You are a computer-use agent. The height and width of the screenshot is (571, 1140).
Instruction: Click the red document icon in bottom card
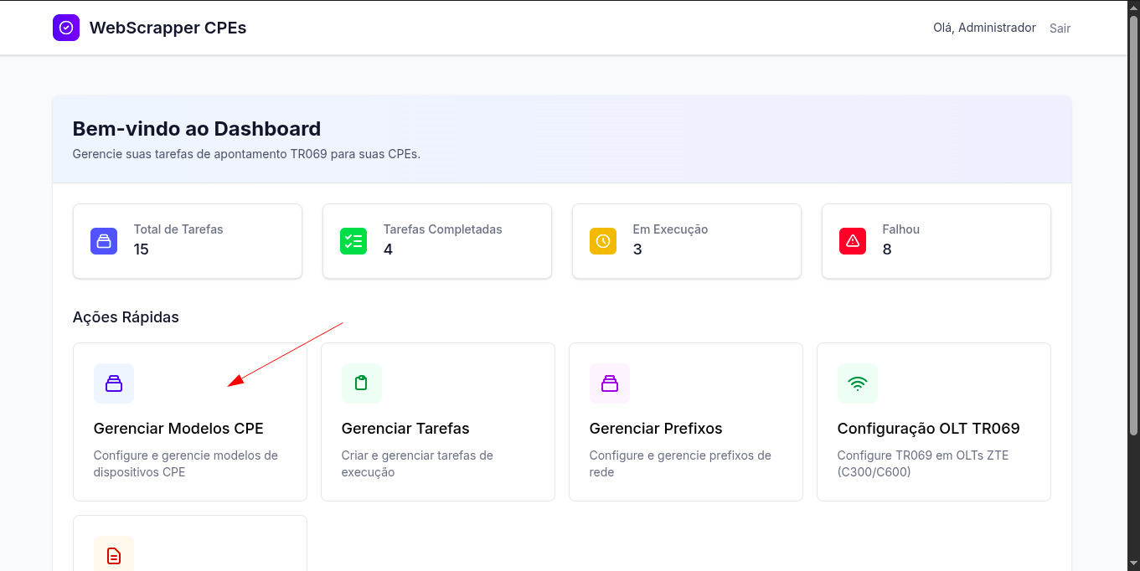[x=114, y=555]
